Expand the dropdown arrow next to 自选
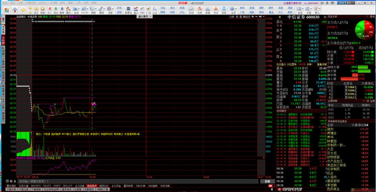The image size is (376, 192). [x=79, y=8]
